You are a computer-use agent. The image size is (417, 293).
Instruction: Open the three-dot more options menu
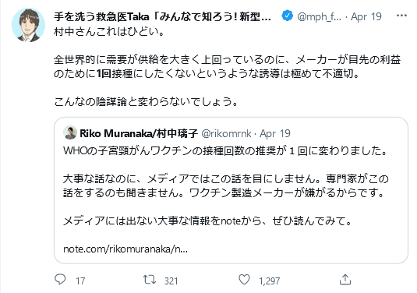pyautogui.click(x=401, y=16)
